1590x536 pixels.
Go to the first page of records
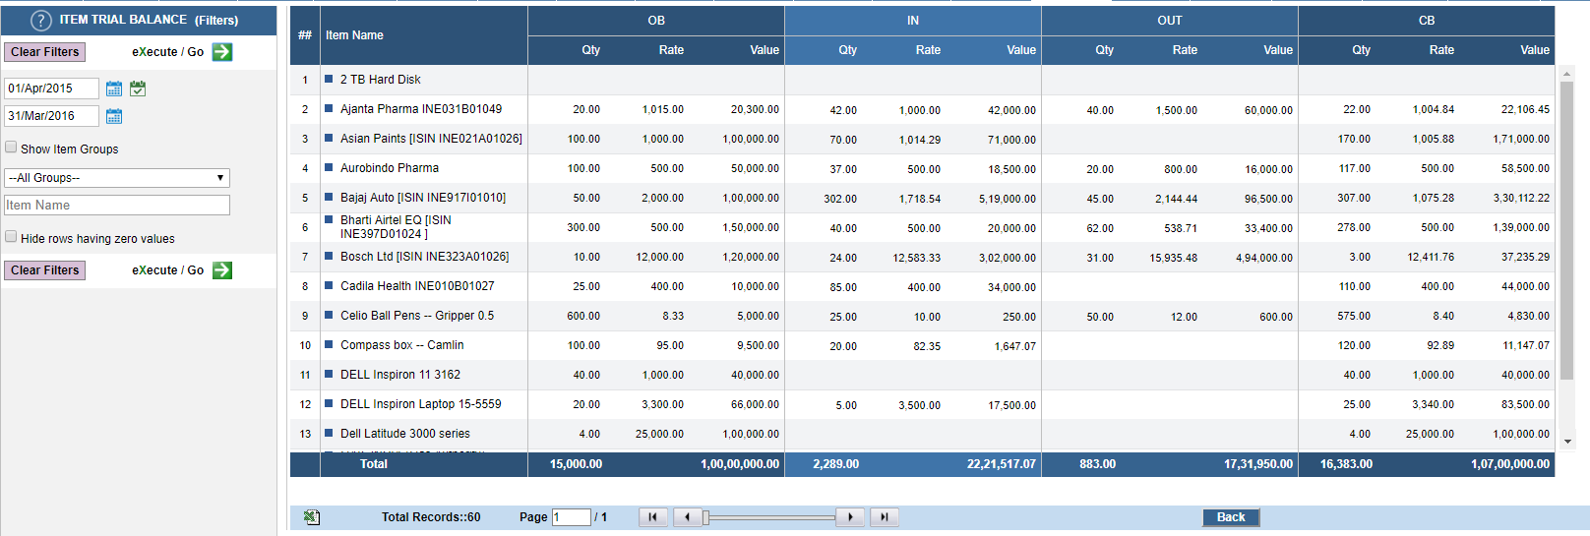[x=653, y=517]
